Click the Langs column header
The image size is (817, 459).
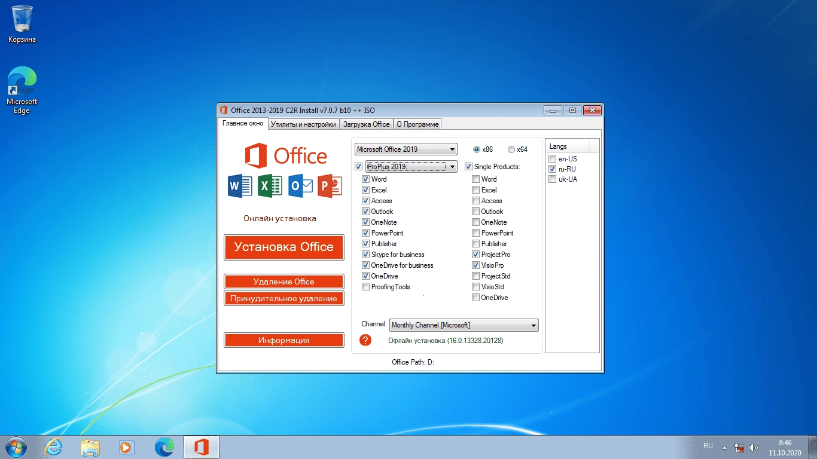(568, 146)
